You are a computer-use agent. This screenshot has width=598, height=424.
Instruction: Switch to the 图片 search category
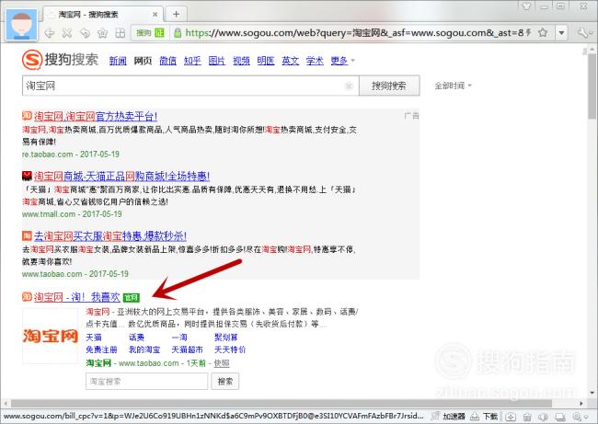pyautogui.click(x=216, y=61)
